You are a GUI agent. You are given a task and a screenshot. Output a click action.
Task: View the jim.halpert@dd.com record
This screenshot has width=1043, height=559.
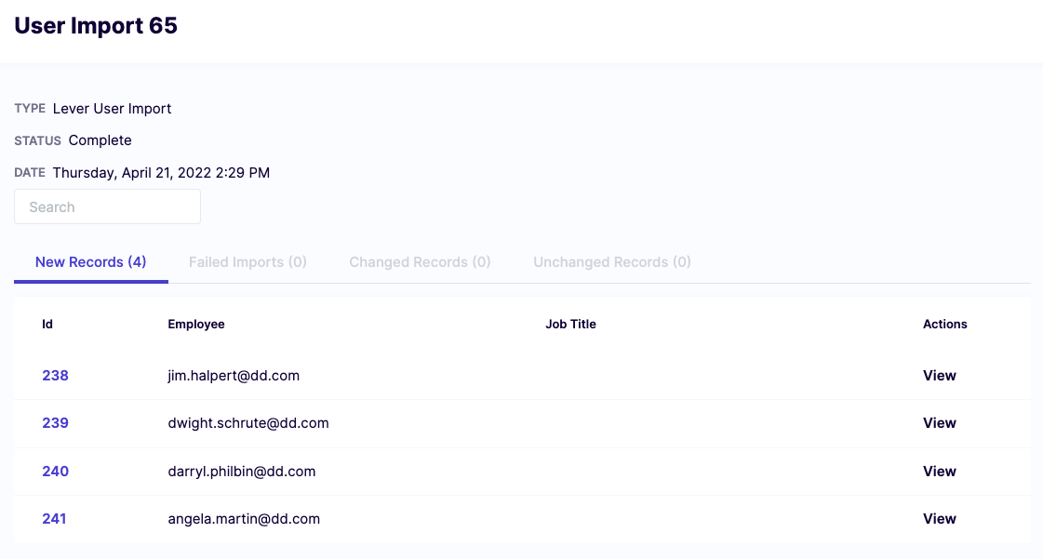(x=939, y=376)
